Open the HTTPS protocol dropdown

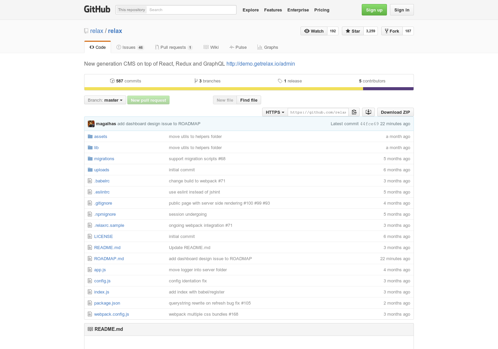point(275,112)
